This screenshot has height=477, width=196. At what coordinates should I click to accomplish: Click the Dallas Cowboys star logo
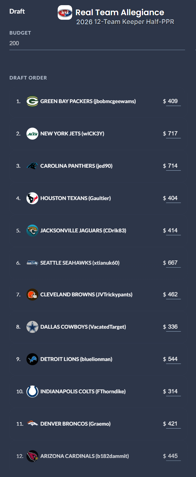(x=32, y=327)
